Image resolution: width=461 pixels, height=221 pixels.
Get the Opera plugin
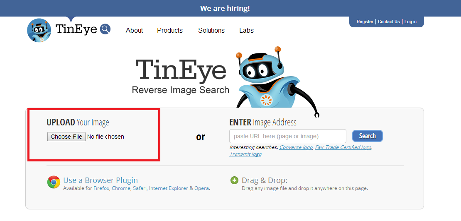pos(201,188)
